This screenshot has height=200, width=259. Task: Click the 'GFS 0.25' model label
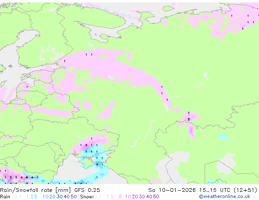click(87, 190)
